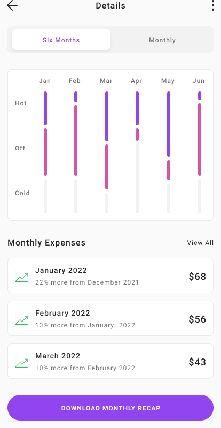Select the long purple May bar
The width and height of the screenshot is (221, 428).
[x=169, y=124]
